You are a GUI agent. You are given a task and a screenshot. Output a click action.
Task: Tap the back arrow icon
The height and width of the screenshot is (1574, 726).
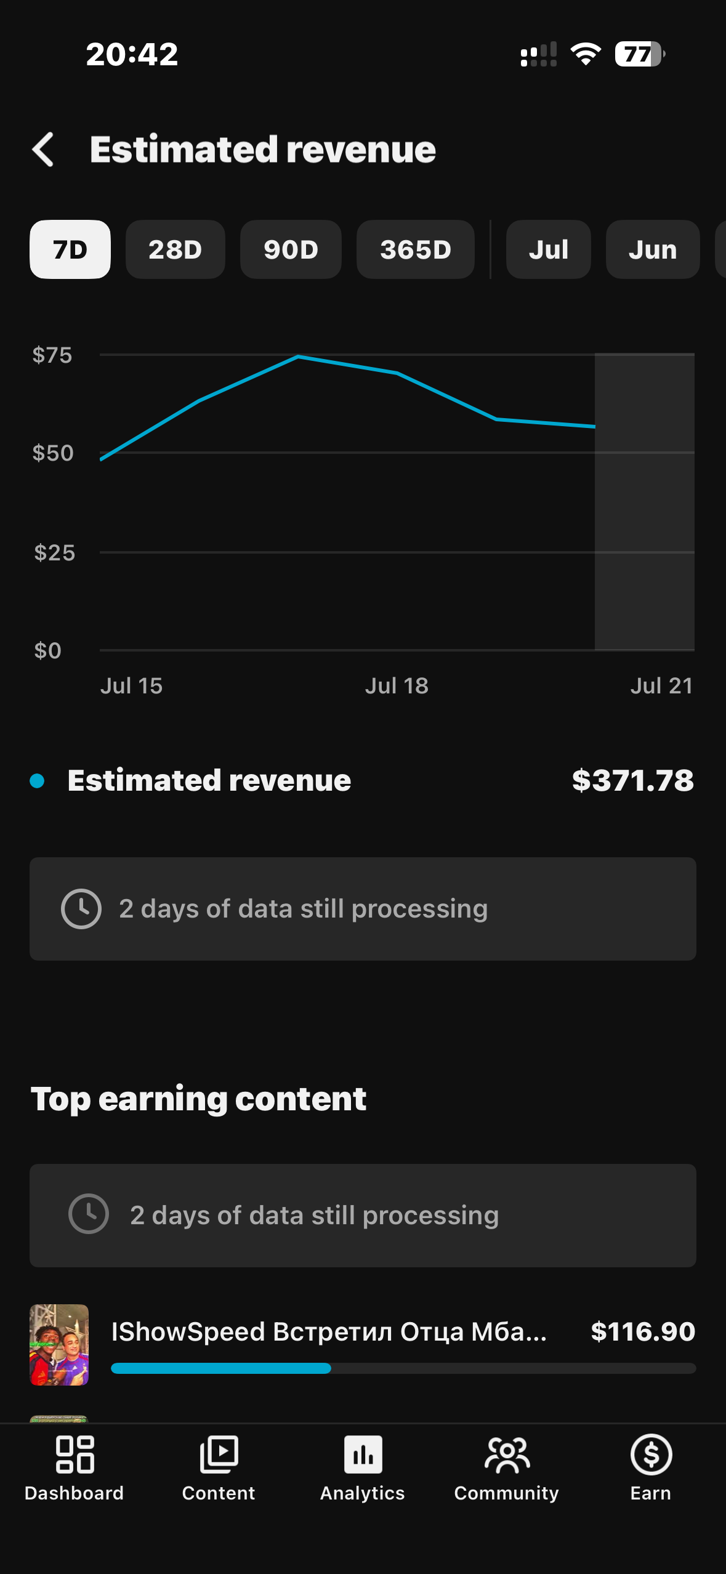(x=43, y=150)
